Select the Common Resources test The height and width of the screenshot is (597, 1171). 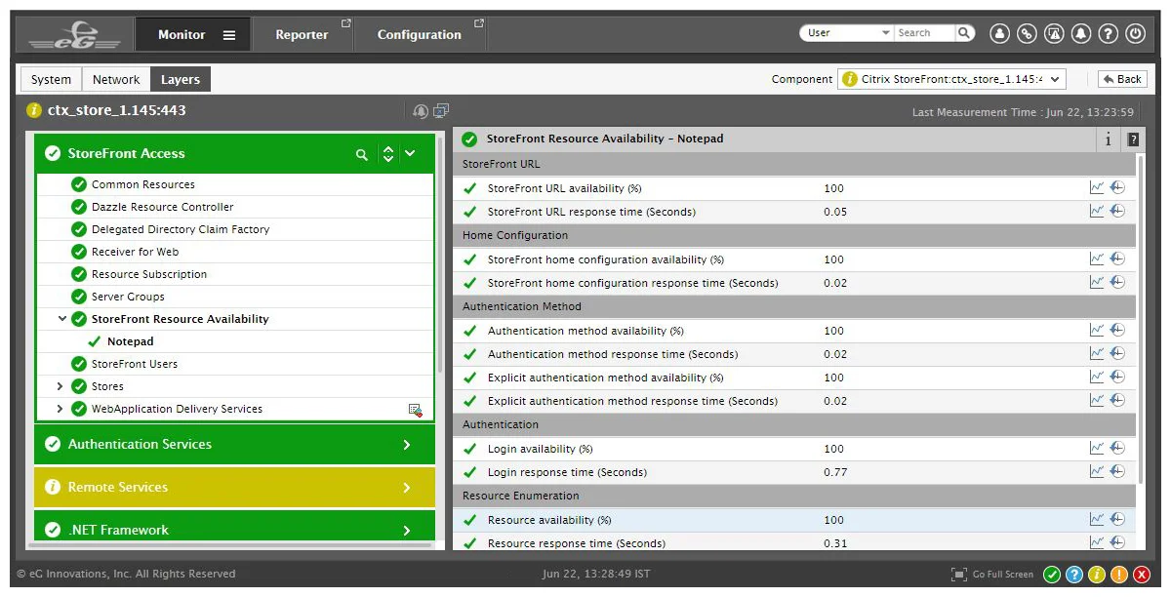tap(143, 184)
